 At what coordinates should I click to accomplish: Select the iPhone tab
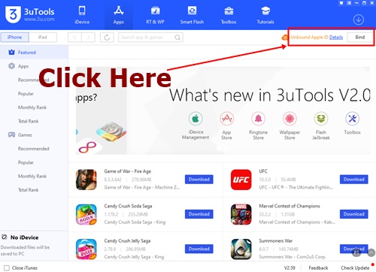point(14,38)
